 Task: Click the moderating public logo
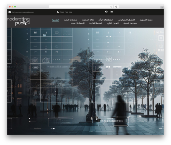[x=18, y=21]
